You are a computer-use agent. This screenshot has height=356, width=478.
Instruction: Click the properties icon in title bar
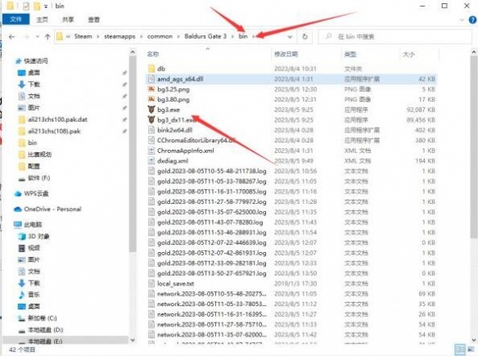point(26,6)
